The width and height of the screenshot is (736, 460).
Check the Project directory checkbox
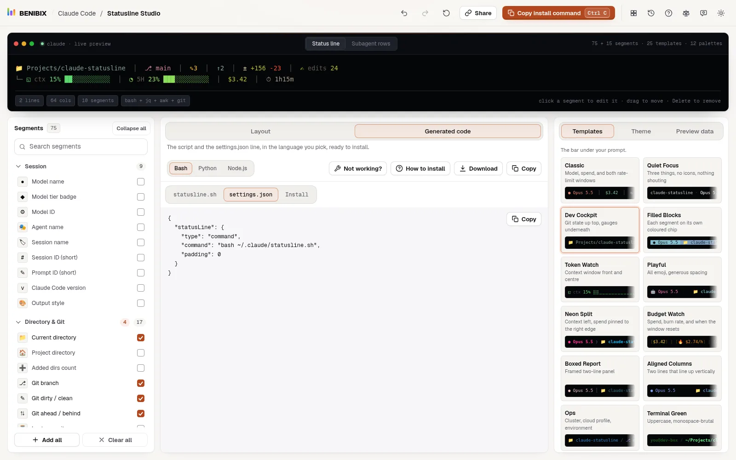[141, 353]
